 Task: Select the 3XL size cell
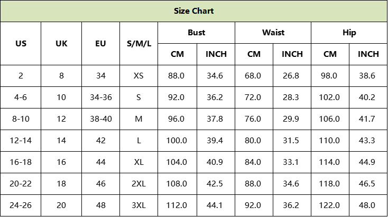(x=139, y=205)
